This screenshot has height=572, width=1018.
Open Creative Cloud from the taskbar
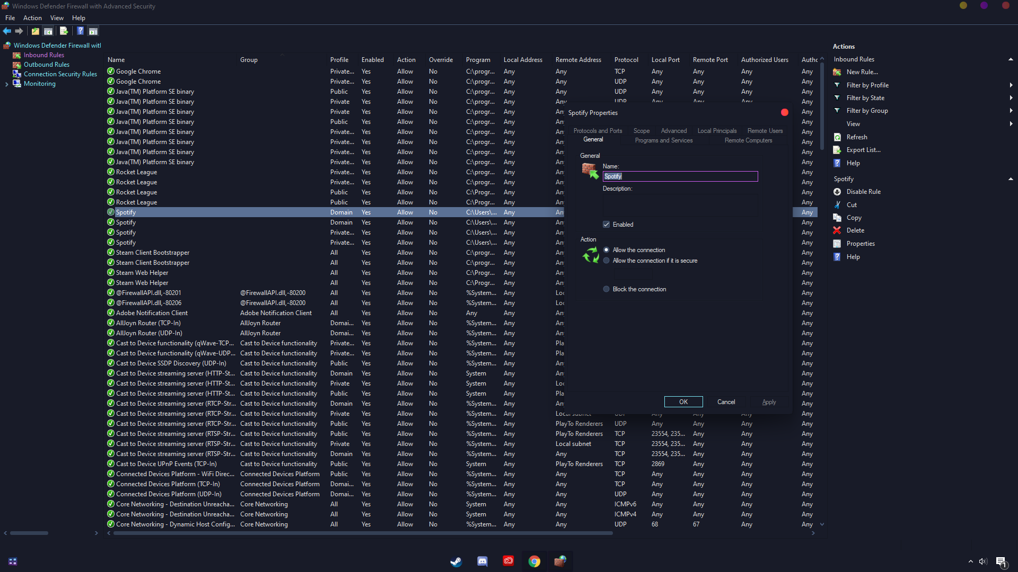click(x=508, y=561)
